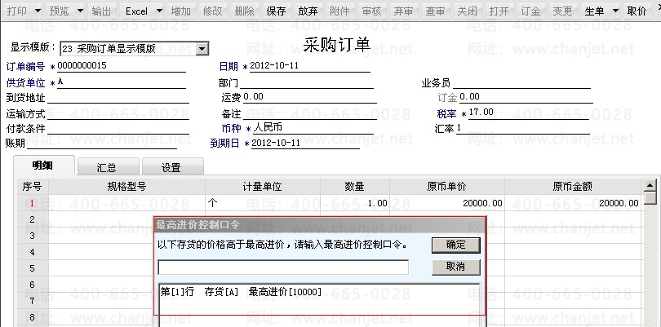Save the order with 保存

click(x=276, y=11)
